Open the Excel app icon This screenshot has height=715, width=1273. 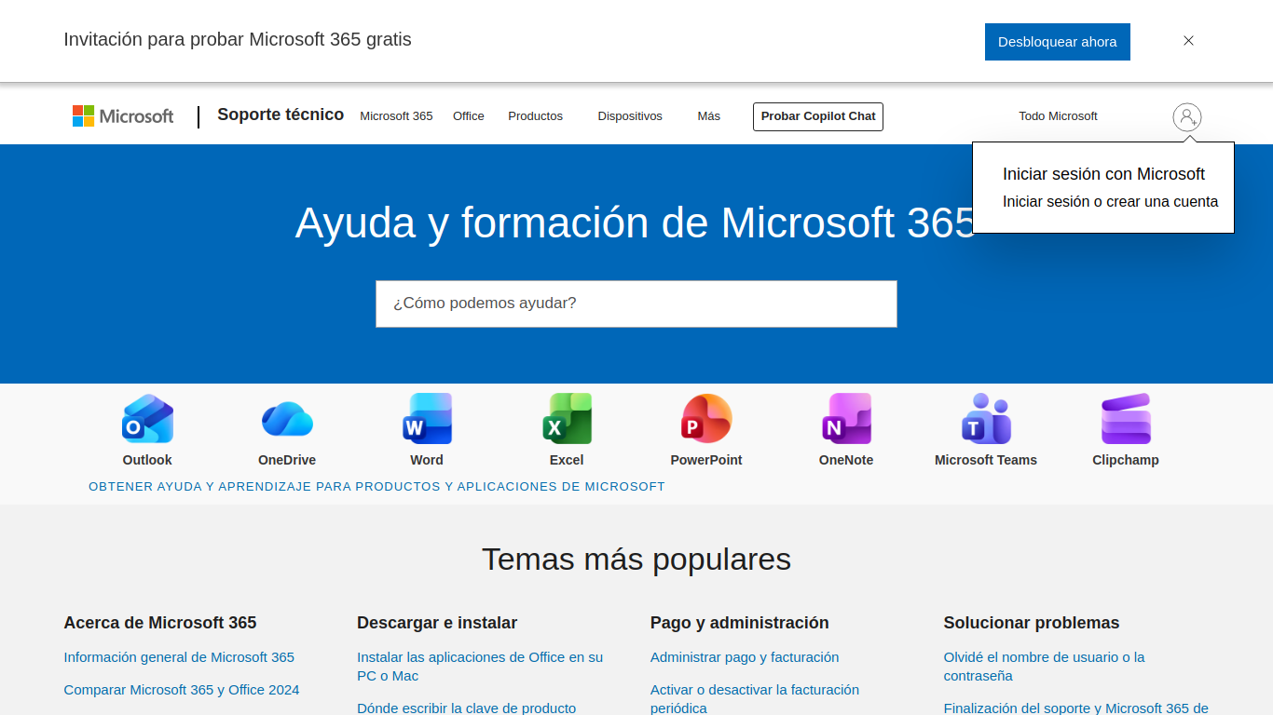tap(567, 419)
